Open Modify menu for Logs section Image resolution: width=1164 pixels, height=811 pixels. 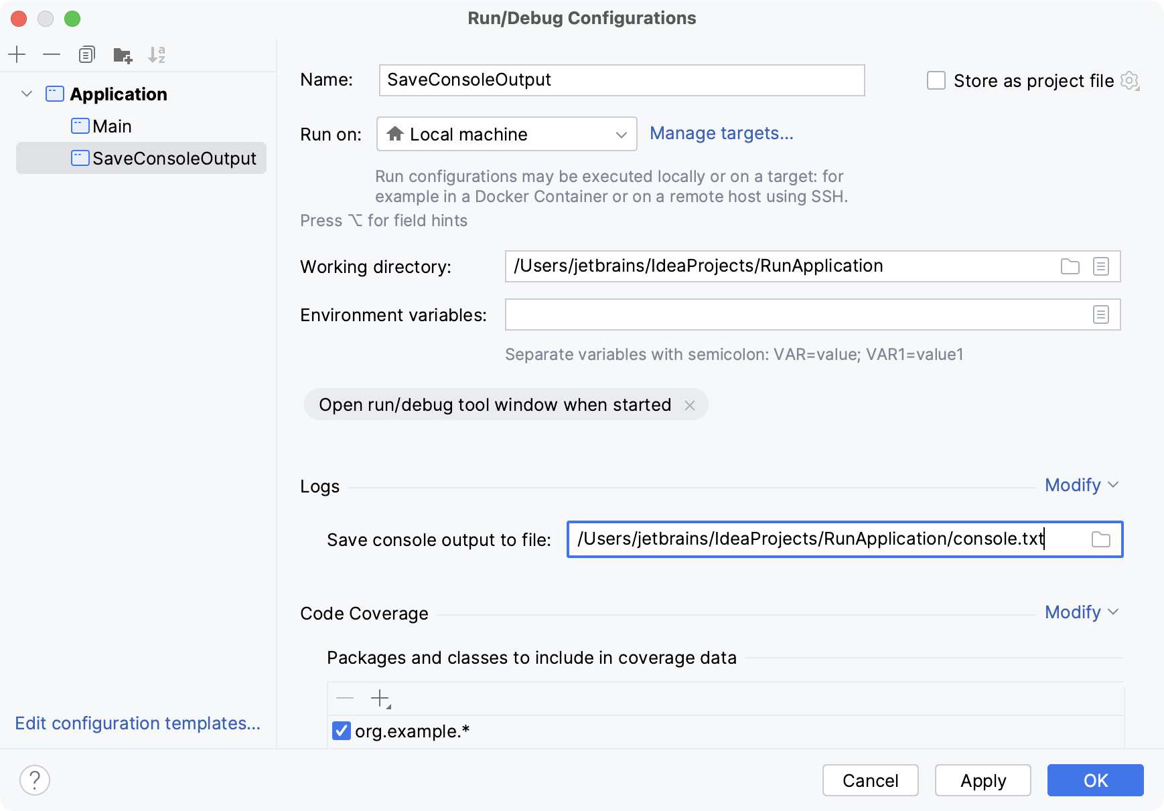click(1082, 485)
